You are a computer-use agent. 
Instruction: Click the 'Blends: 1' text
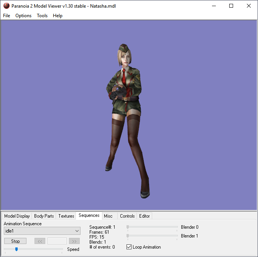pyautogui.click(x=98, y=242)
